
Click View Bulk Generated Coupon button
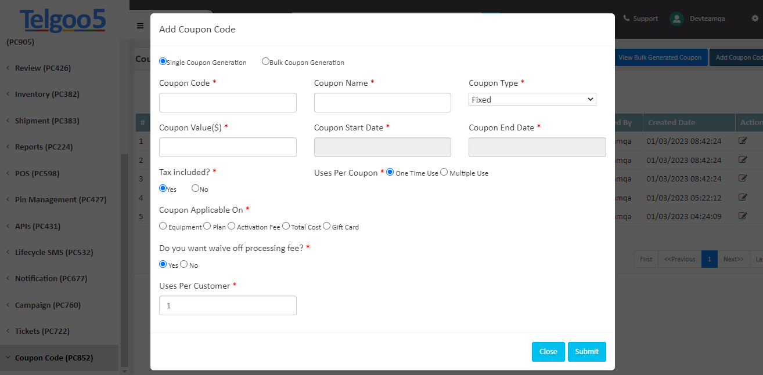(661, 57)
